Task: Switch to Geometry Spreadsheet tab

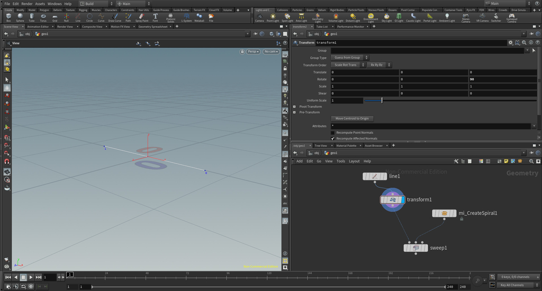Action: point(153,26)
